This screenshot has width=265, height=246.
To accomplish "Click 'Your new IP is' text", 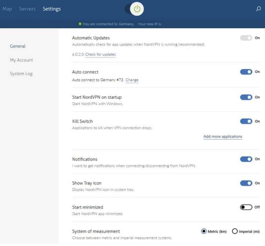I will [149, 24].
